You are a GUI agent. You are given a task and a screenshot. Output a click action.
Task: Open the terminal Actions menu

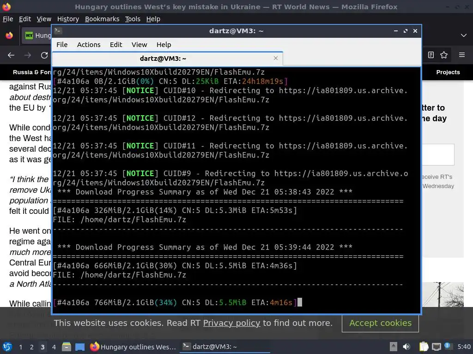coord(89,45)
